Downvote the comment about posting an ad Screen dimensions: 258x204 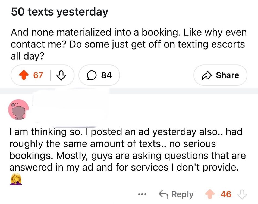click(x=241, y=194)
